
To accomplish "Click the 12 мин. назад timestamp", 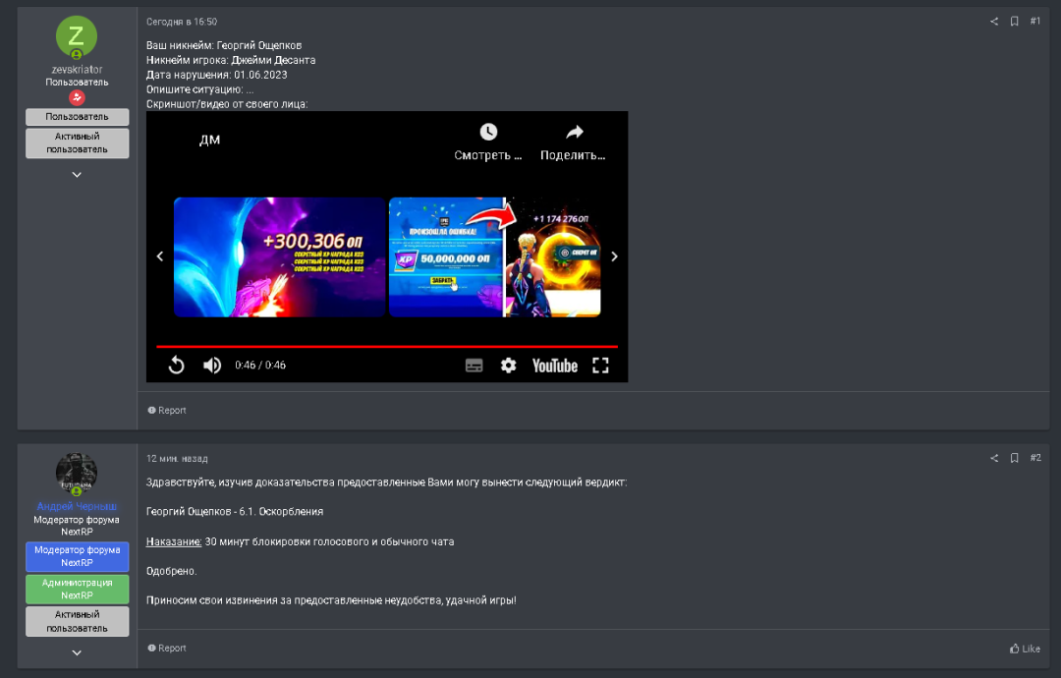I will (x=177, y=458).
